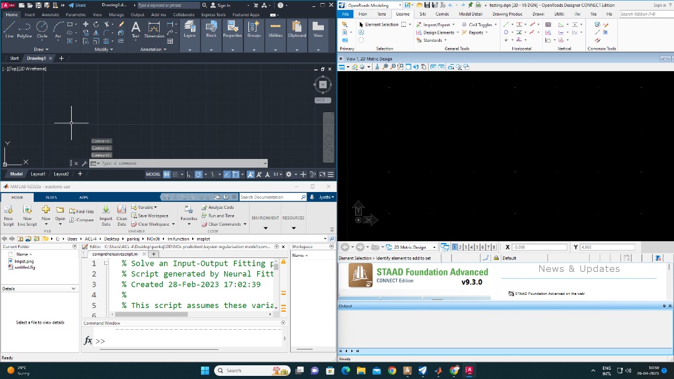Screen dimensions: 674x379
Task: Toggle polar tracking in AutoCAD status bar
Action: pyautogui.click(x=198, y=175)
